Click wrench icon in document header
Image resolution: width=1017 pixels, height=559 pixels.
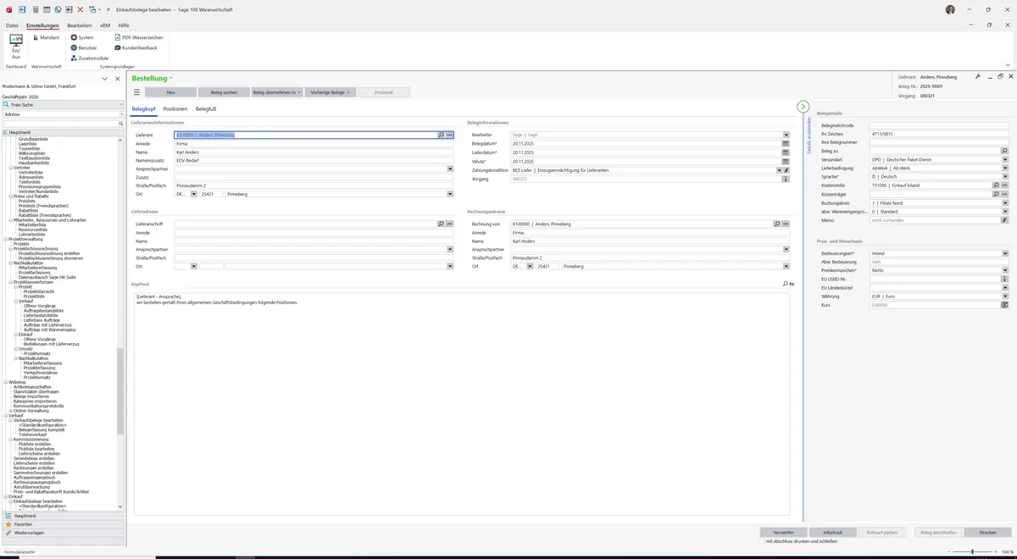point(977,76)
